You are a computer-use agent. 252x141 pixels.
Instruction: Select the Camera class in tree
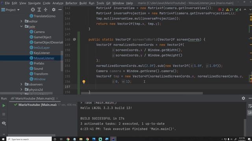click(39, 32)
